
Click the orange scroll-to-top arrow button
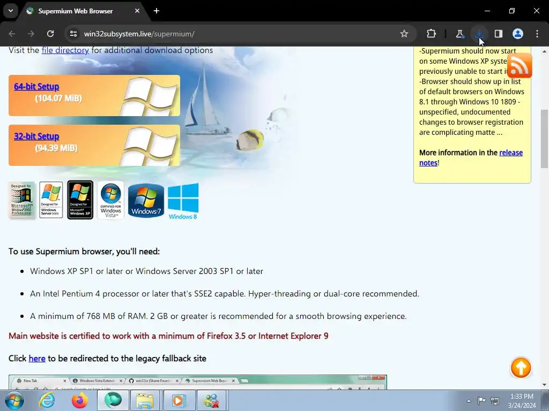click(521, 368)
